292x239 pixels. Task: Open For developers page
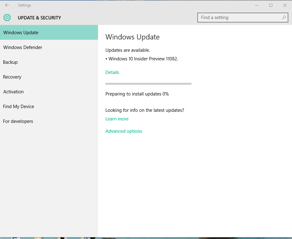[49, 121]
